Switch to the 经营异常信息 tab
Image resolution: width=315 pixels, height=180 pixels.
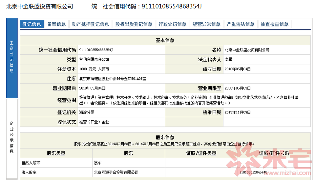[206, 24]
